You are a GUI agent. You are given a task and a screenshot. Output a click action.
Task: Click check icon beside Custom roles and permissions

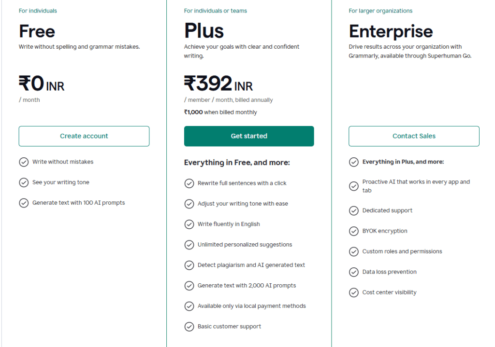tap(354, 251)
